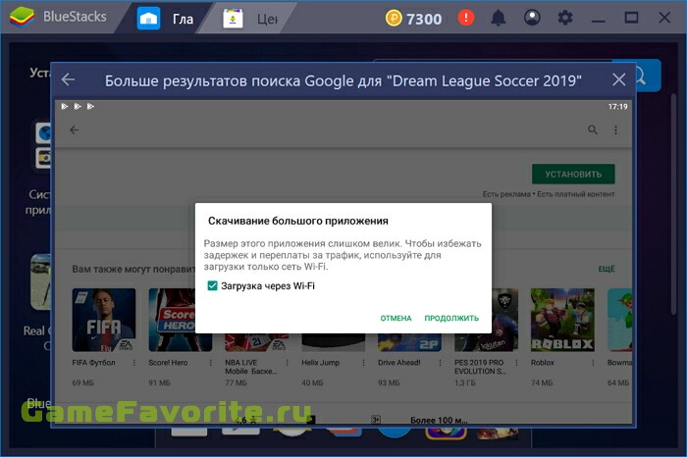687x457 pixels.
Task: Click ПРОДОЛЖИТЬ in the dialog
Action: [451, 319]
